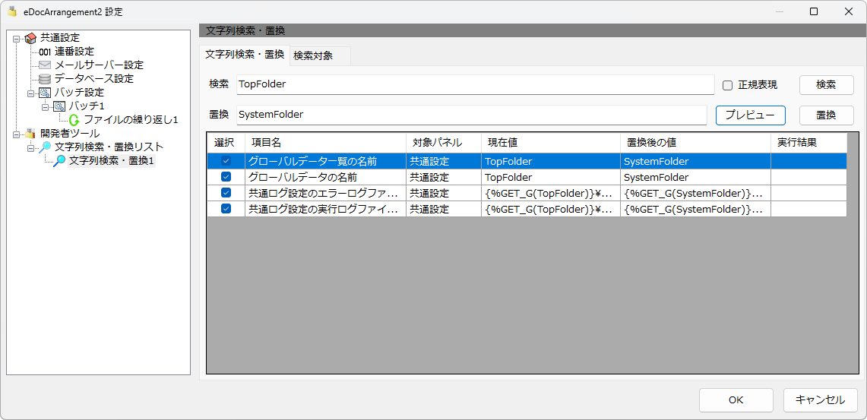Click the 現在値 column header
This screenshot has height=420, width=867.
pos(551,143)
